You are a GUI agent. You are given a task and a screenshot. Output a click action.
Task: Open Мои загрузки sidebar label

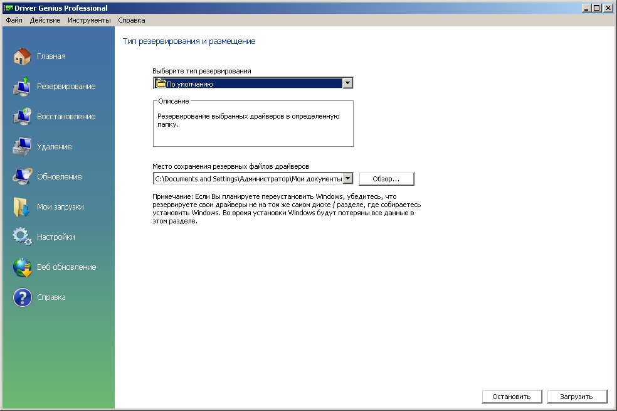pyautogui.click(x=60, y=206)
